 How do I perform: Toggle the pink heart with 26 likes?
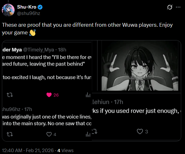49,95
